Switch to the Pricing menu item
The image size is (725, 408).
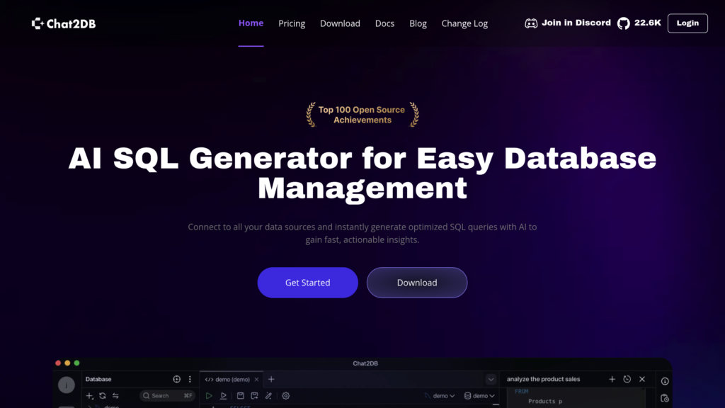(x=292, y=23)
